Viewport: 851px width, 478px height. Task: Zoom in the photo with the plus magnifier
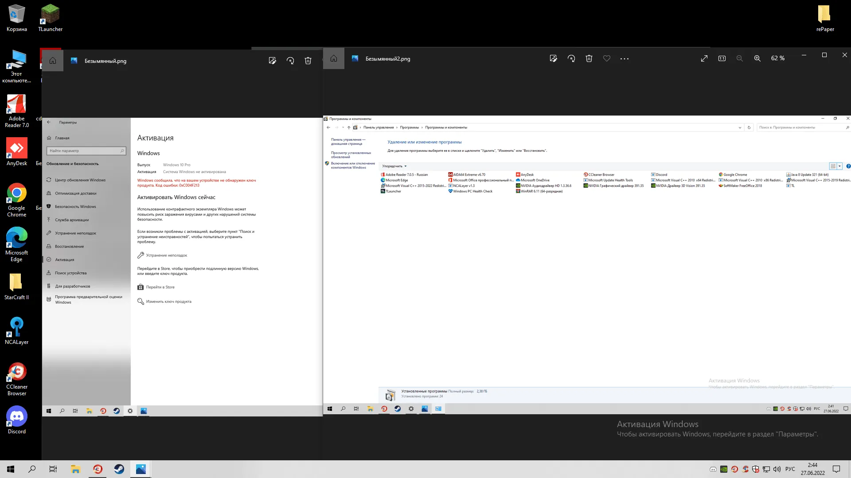coord(757,58)
